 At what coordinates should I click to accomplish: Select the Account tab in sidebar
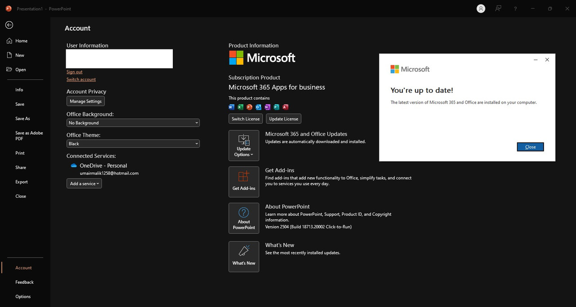point(23,268)
